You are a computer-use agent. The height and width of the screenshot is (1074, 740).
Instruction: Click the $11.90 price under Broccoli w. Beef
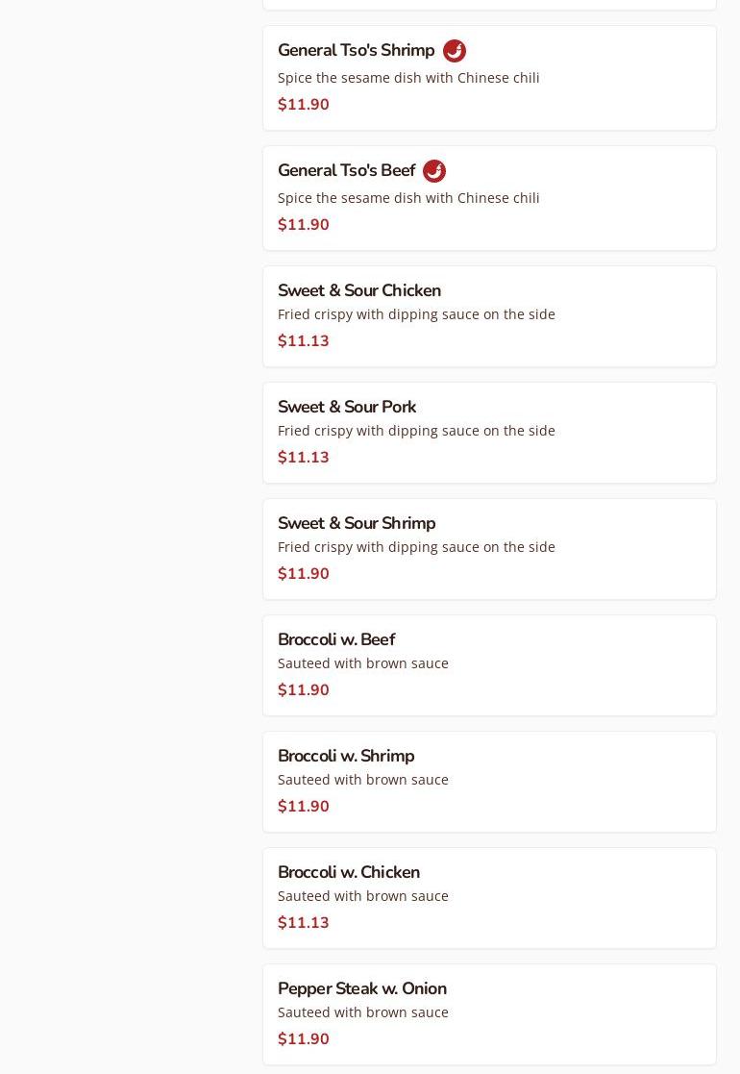pos(304,690)
